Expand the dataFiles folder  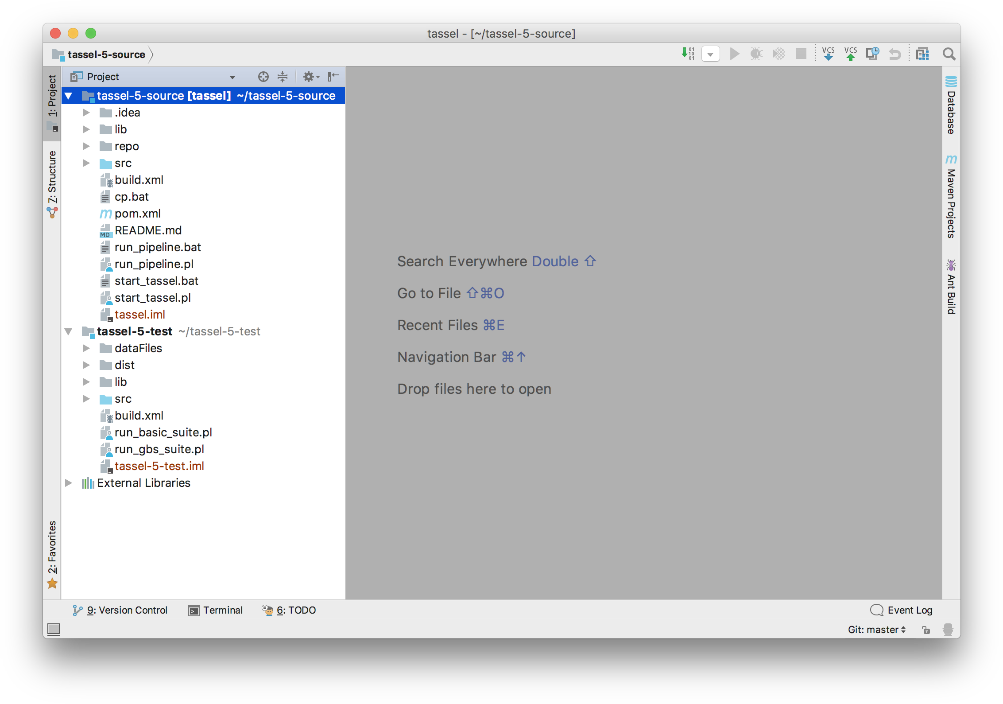point(86,348)
